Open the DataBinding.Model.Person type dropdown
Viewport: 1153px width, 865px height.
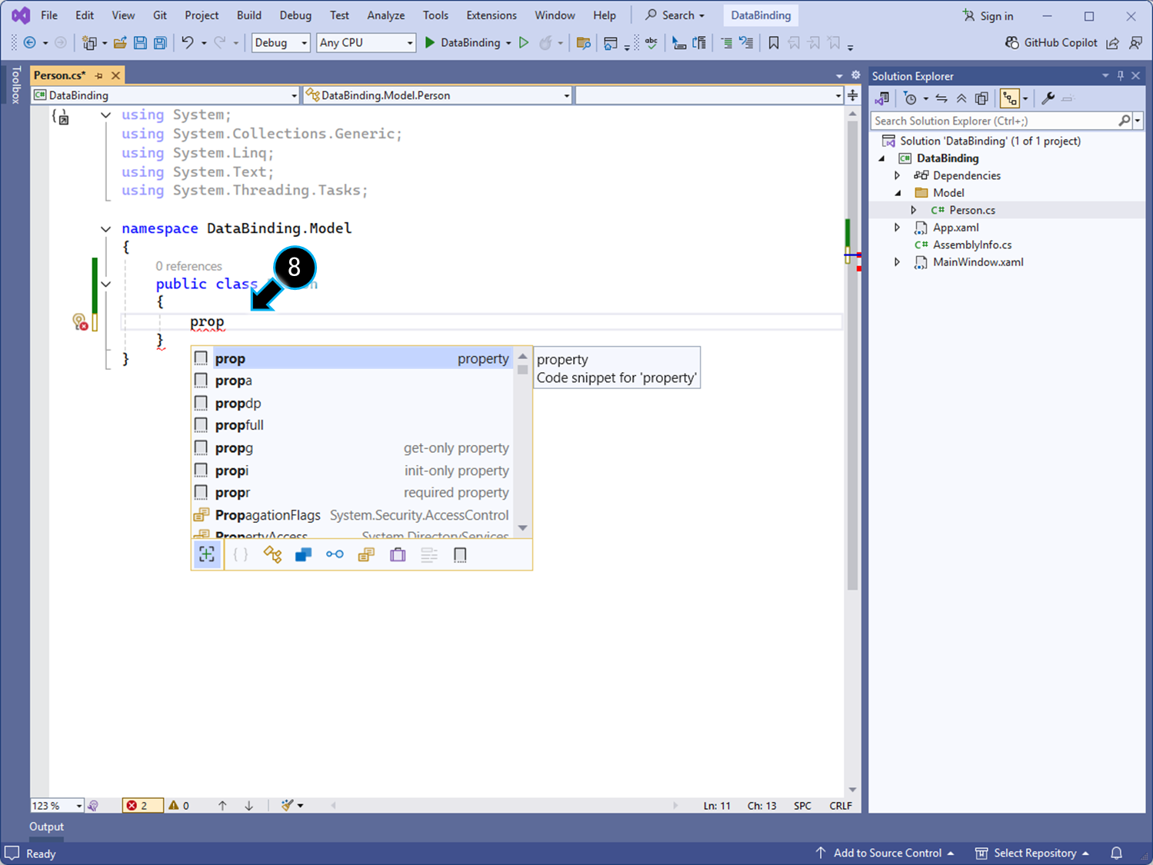[438, 95]
